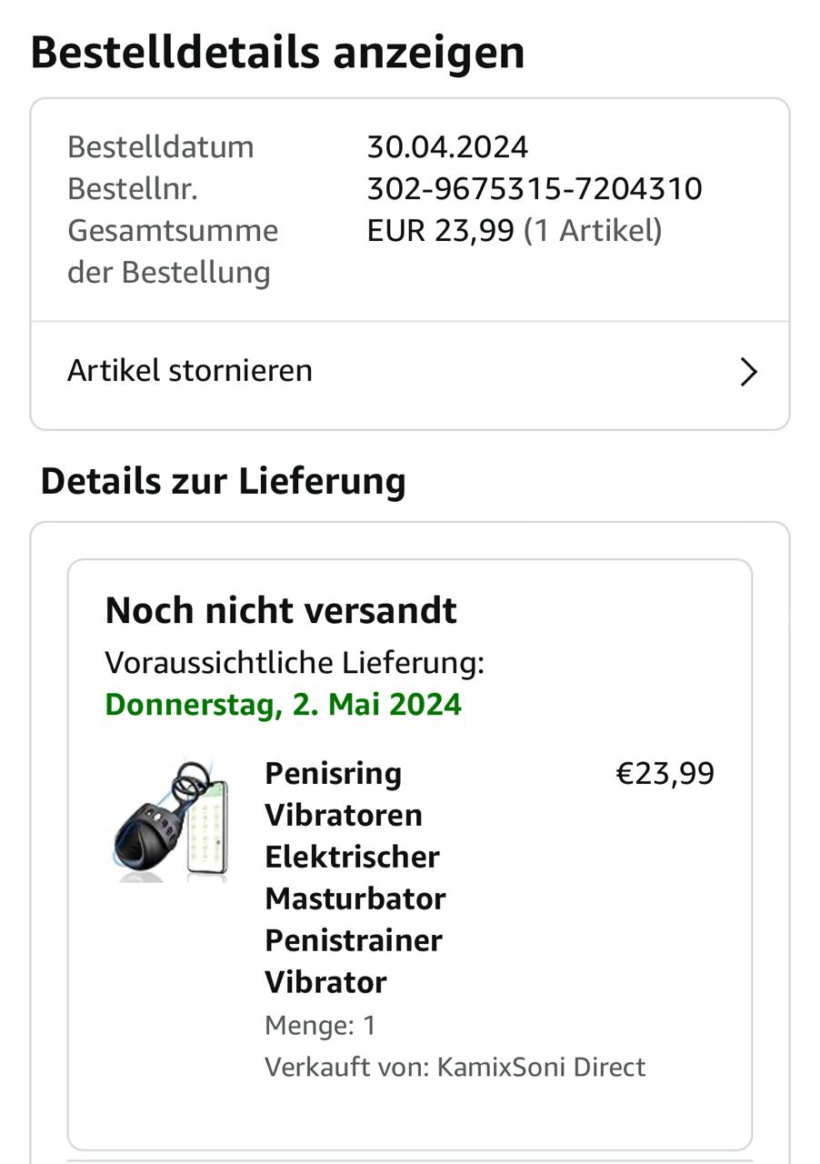Click the seller name KamixSoni Direct
This screenshot has height=1164, width=820.
pyautogui.click(x=541, y=1067)
